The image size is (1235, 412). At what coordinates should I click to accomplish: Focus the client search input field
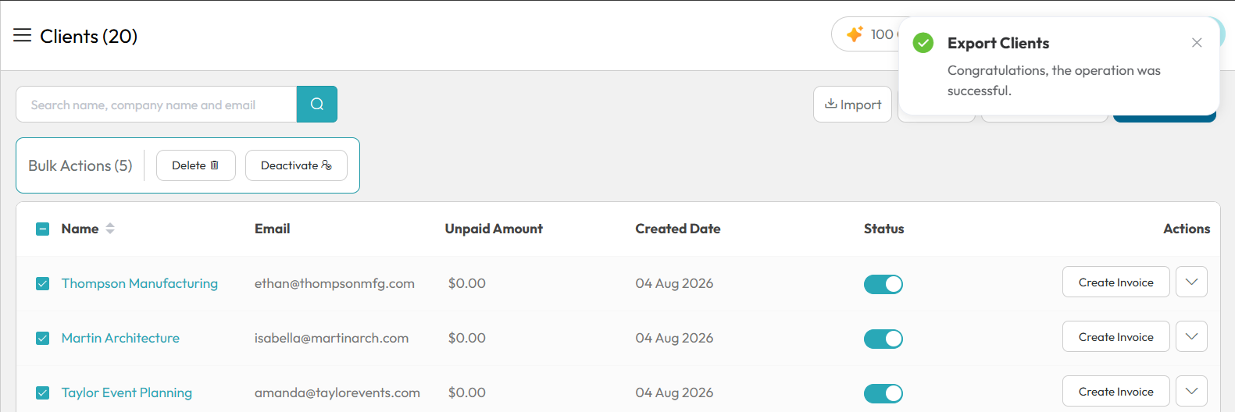[156, 105]
